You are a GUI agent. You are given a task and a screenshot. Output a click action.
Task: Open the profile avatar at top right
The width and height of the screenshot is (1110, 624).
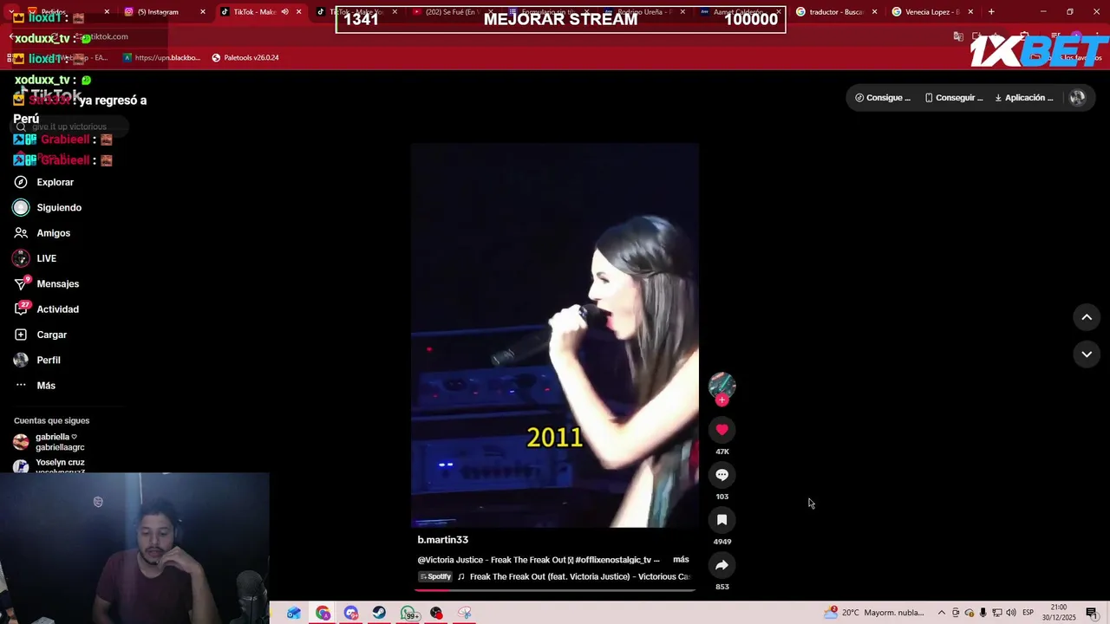[1077, 98]
